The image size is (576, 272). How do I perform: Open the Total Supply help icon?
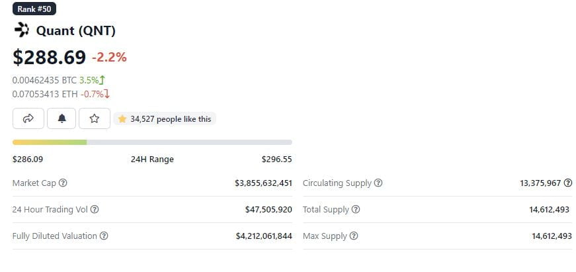click(x=356, y=209)
